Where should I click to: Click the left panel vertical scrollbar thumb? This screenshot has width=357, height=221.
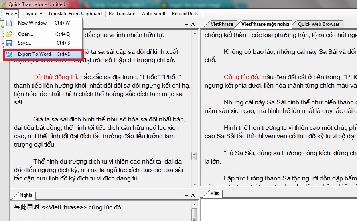194,156
